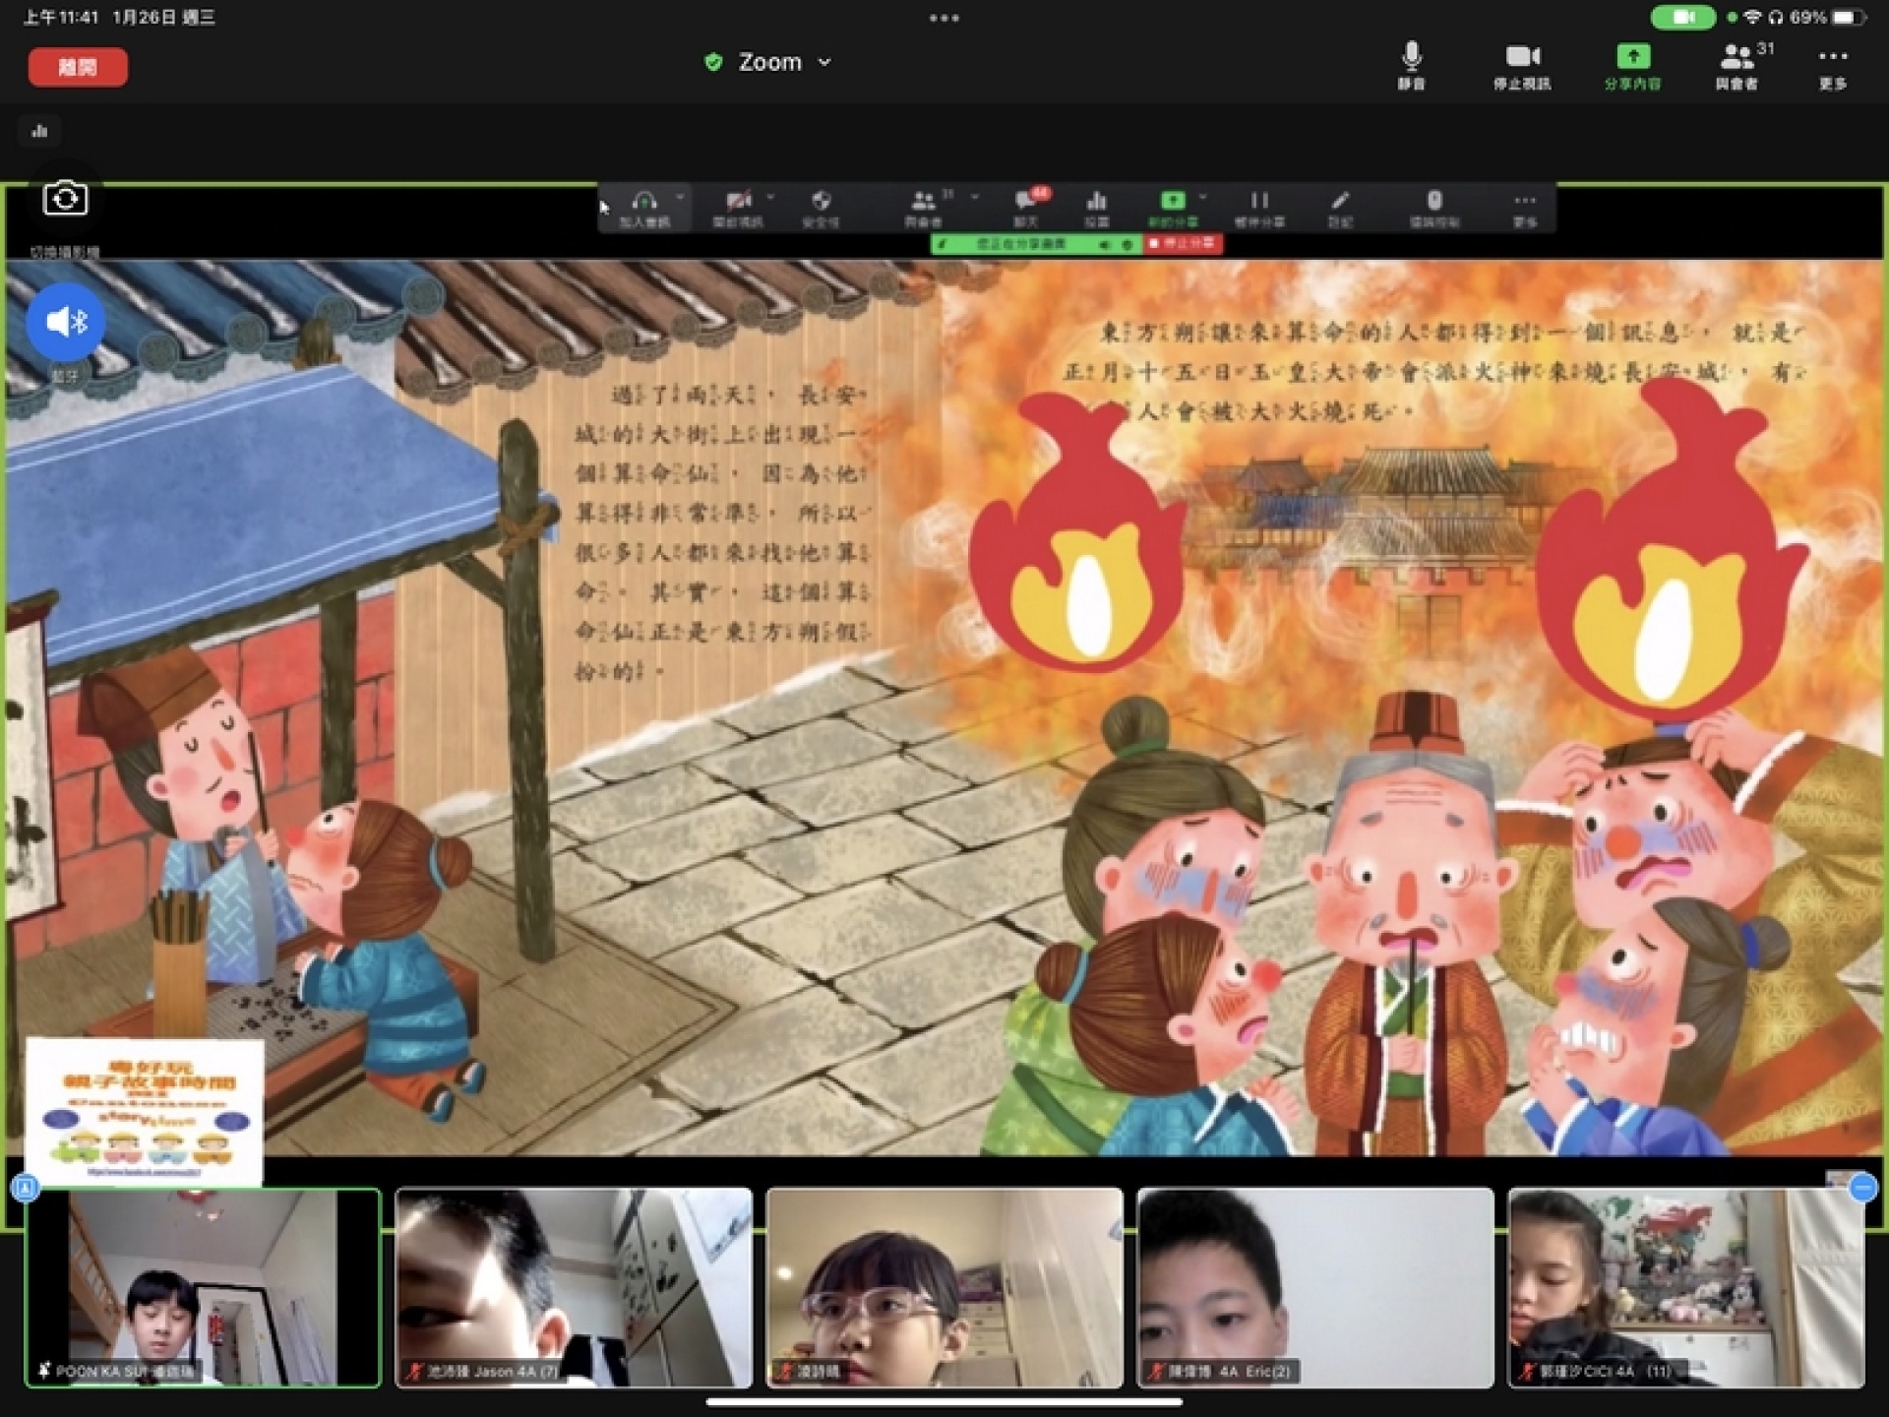The image size is (1889, 1417).
Task: Start video in the shared screen toolbar
Action: pyautogui.click(x=738, y=209)
